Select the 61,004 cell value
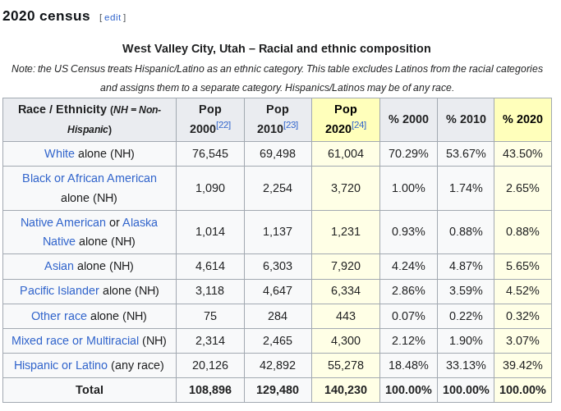 (346, 153)
